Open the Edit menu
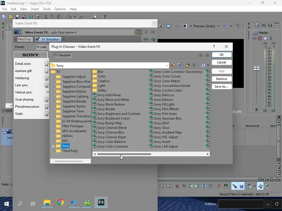Screen dimensions: 282x211 pos(13,9)
